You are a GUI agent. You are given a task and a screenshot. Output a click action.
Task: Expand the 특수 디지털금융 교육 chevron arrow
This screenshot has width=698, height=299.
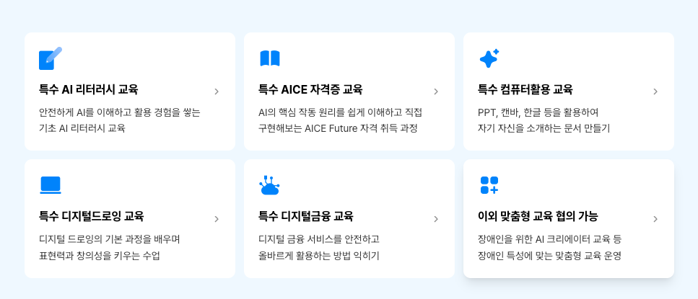(x=436, y=219)
